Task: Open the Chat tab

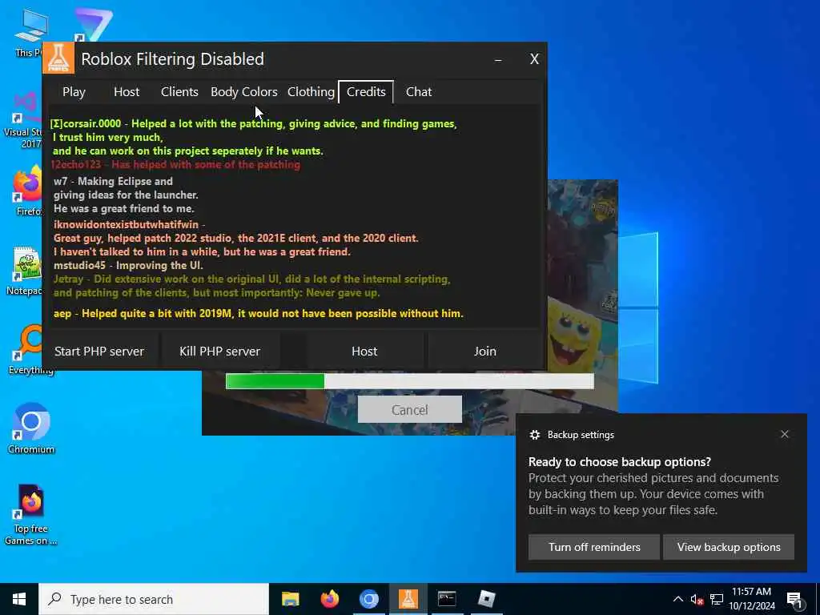Action: (418, 91)
